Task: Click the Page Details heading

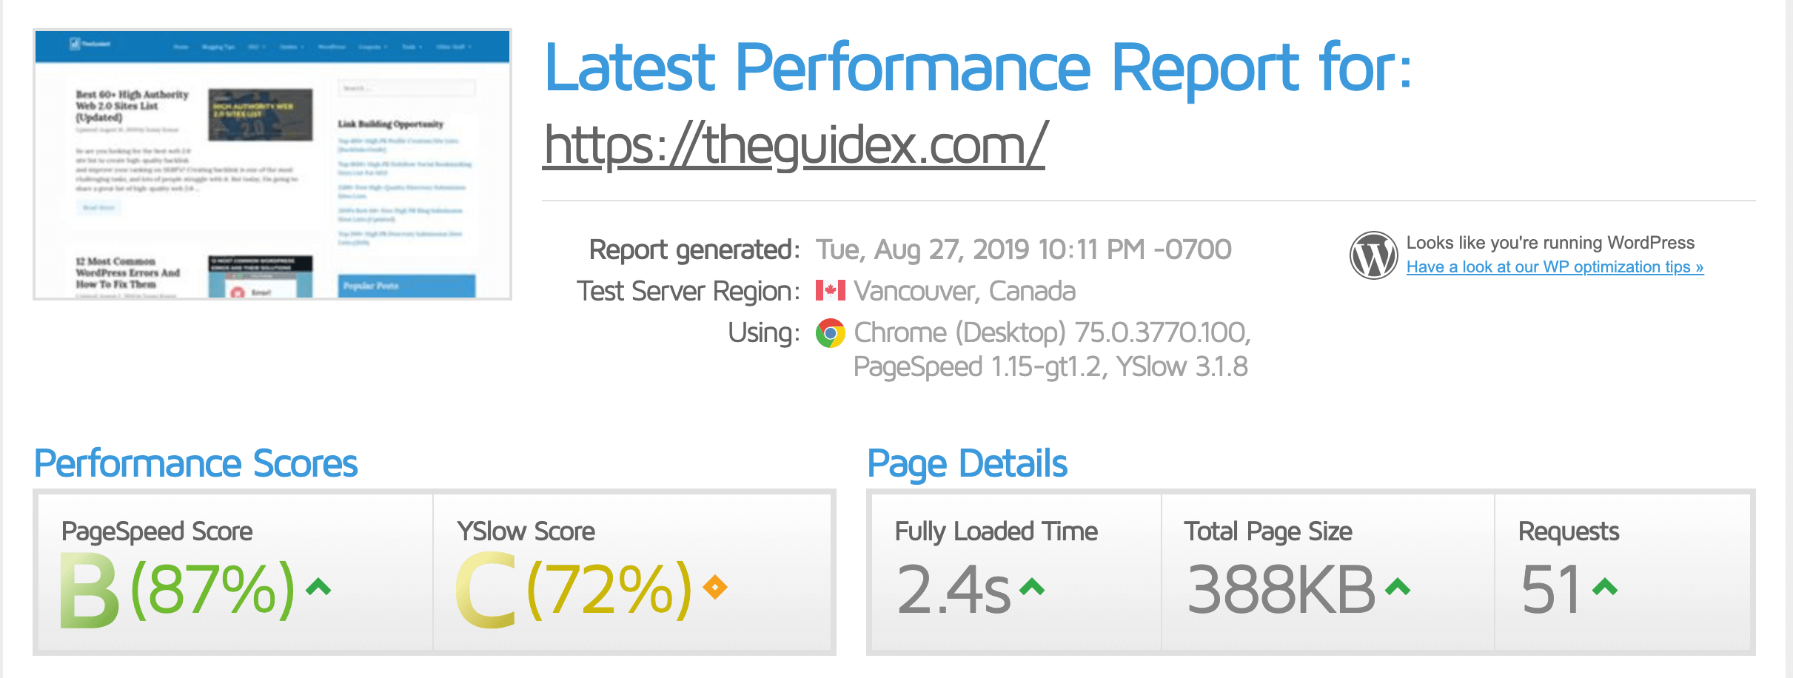Action: coord(967,465)
